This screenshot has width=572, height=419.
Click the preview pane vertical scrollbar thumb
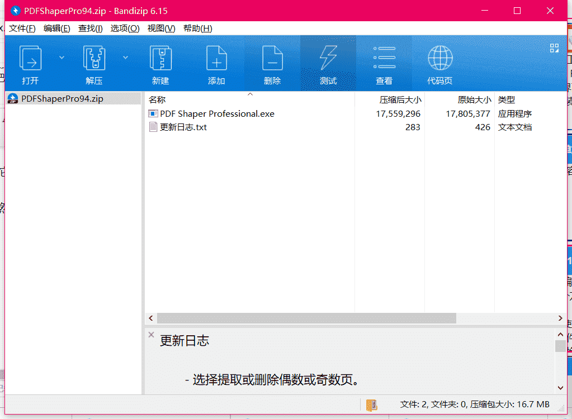point(560,346)
